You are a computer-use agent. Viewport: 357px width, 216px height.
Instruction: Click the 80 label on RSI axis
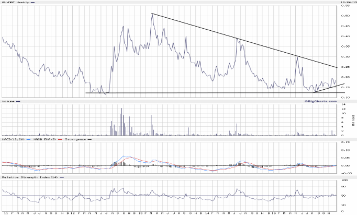(343, 186)
